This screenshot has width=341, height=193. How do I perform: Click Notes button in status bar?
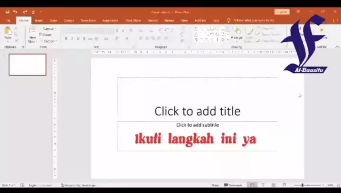click(215, 185)
